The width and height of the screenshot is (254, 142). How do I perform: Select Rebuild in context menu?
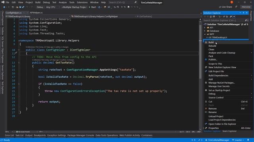point(227,46)
